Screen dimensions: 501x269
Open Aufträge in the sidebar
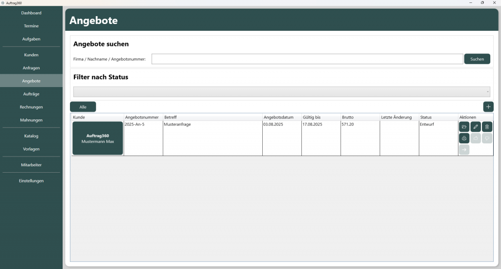pos(31,94)
